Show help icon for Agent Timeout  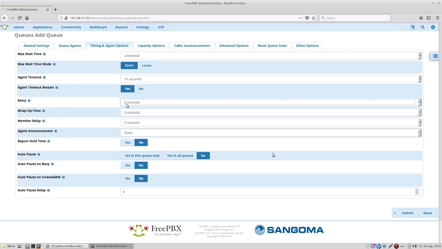[44, 77]
